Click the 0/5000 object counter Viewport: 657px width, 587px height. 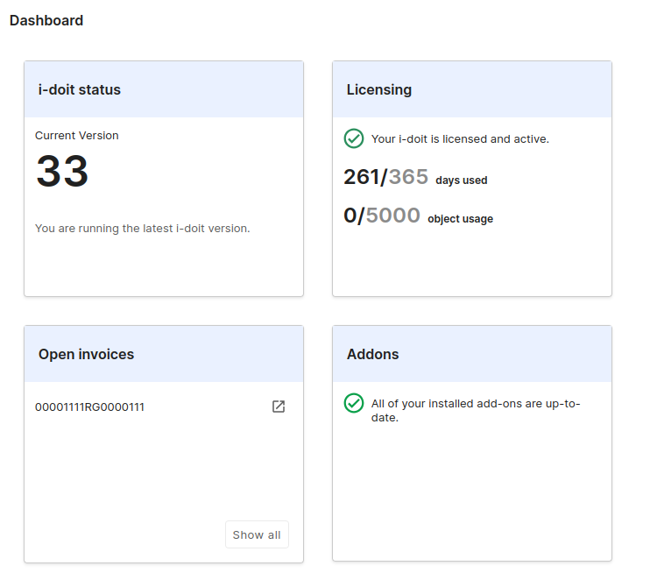382,216
